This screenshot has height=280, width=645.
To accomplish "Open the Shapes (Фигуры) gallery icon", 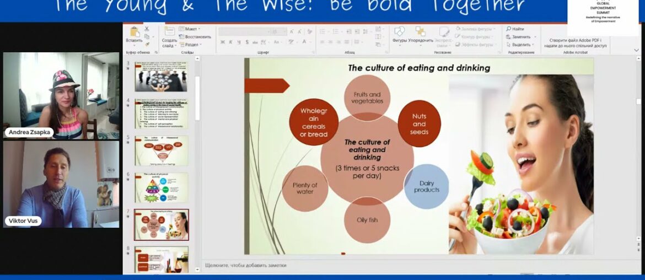I will coord(400,31).
